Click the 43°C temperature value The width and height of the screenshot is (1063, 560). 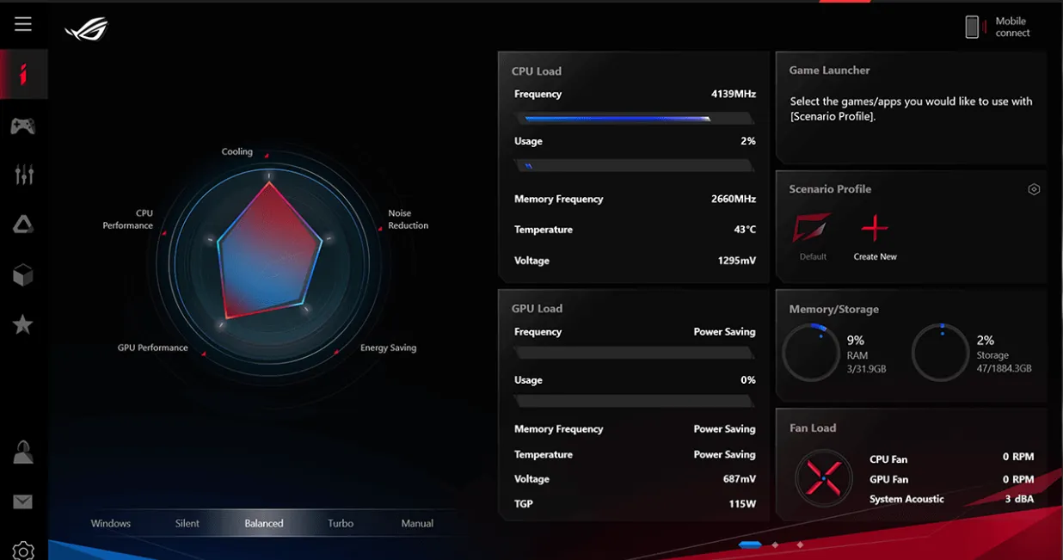click(745, 230)
